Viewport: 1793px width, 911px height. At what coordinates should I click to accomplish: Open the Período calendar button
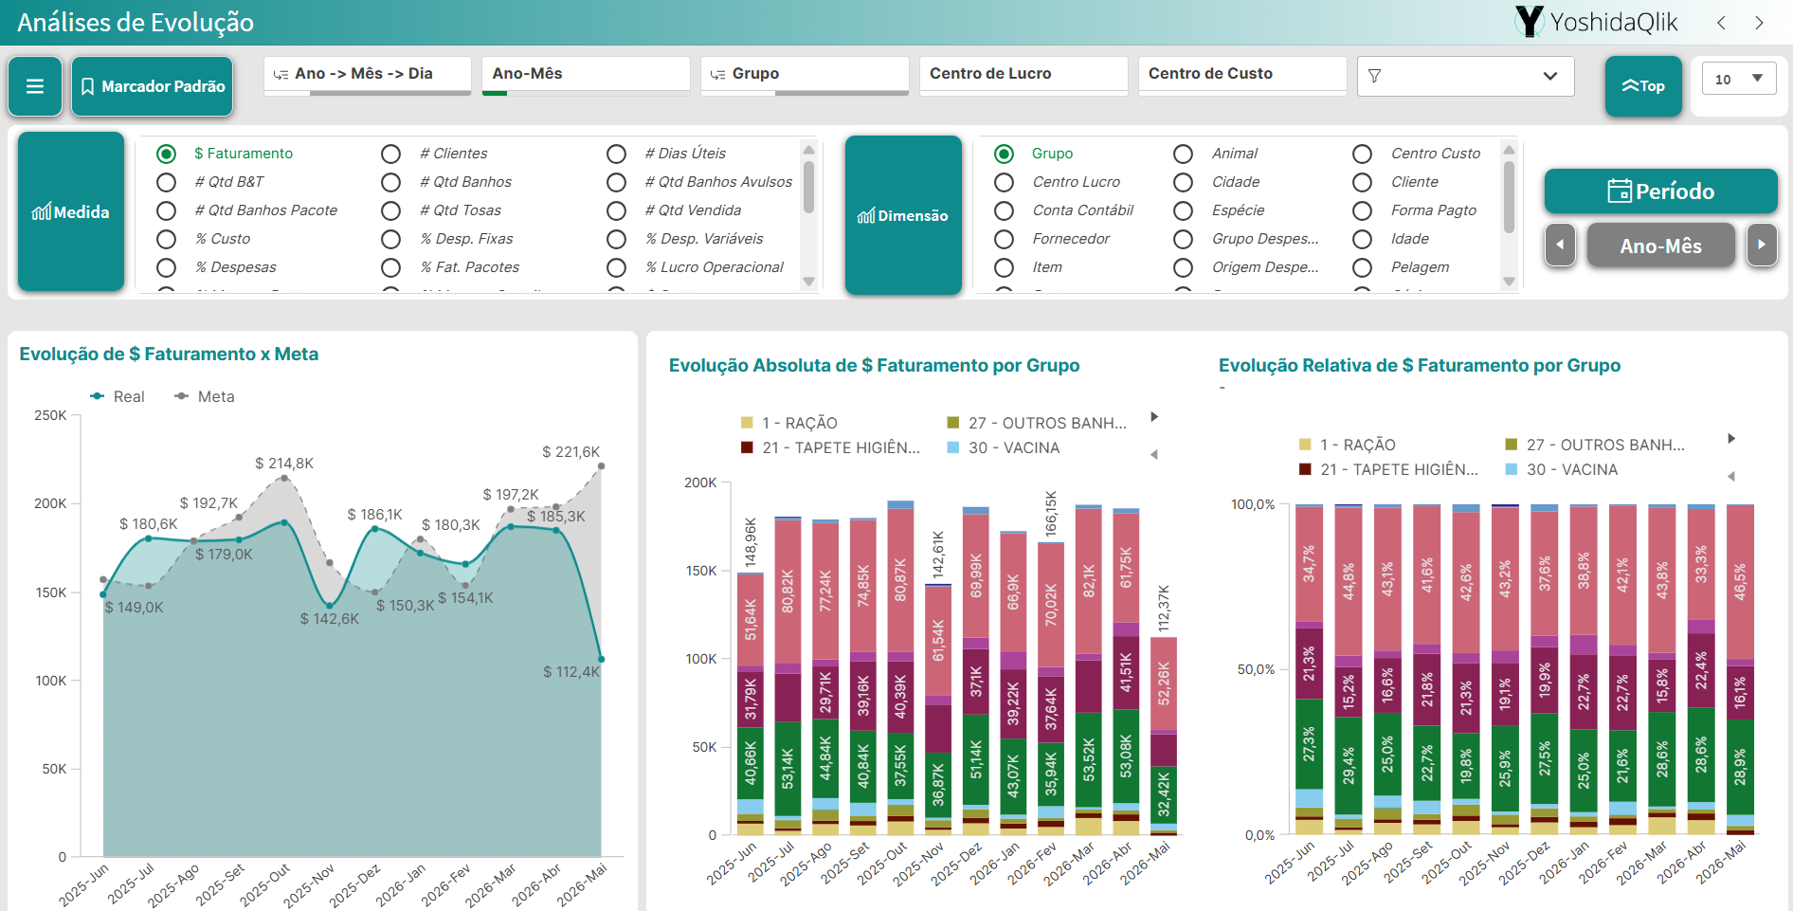coord(1660,191)
